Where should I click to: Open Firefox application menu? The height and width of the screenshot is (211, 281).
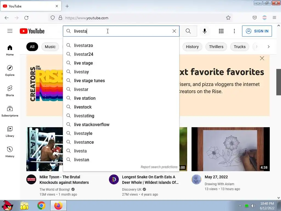point(274,18)
